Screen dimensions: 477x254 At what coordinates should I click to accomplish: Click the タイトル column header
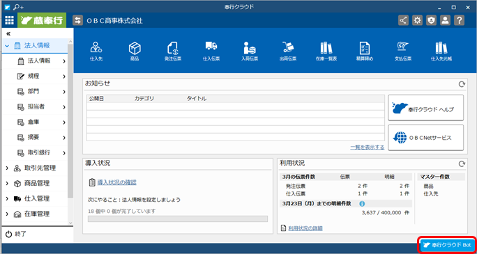197,99
